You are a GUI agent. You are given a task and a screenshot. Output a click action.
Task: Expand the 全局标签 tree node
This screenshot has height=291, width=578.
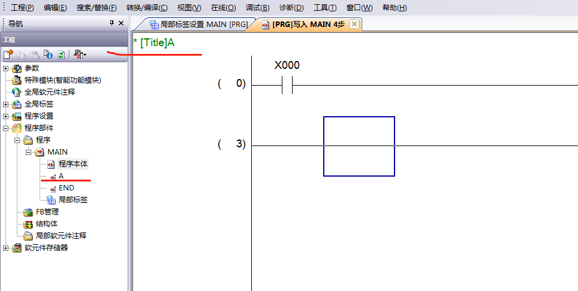pos(6,104)
